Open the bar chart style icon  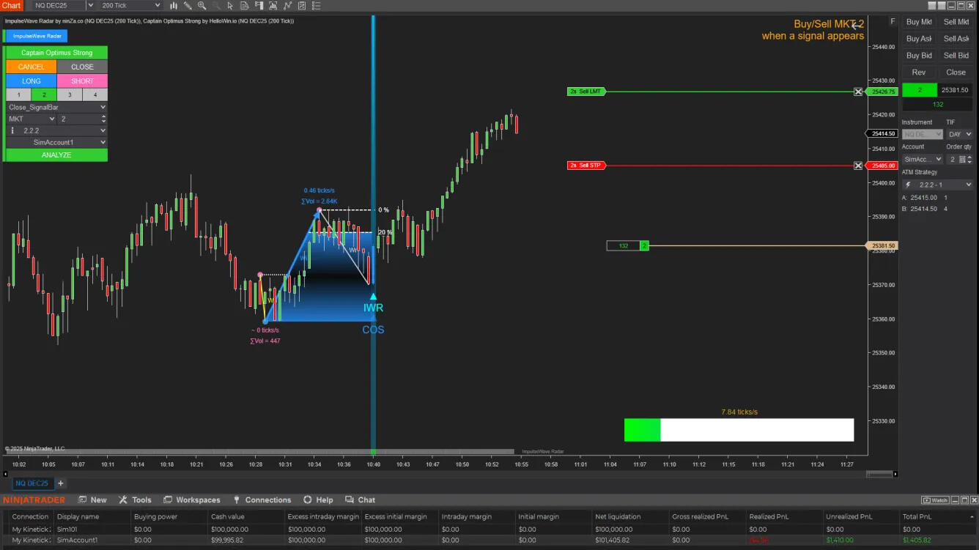click(174, 6)
